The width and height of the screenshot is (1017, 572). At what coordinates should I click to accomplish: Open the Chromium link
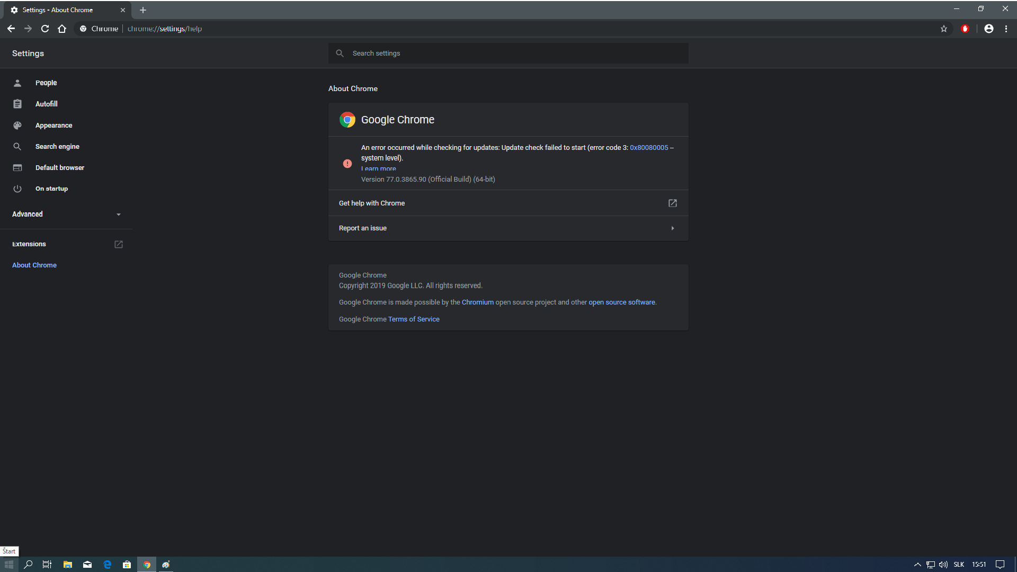[478, 302]
